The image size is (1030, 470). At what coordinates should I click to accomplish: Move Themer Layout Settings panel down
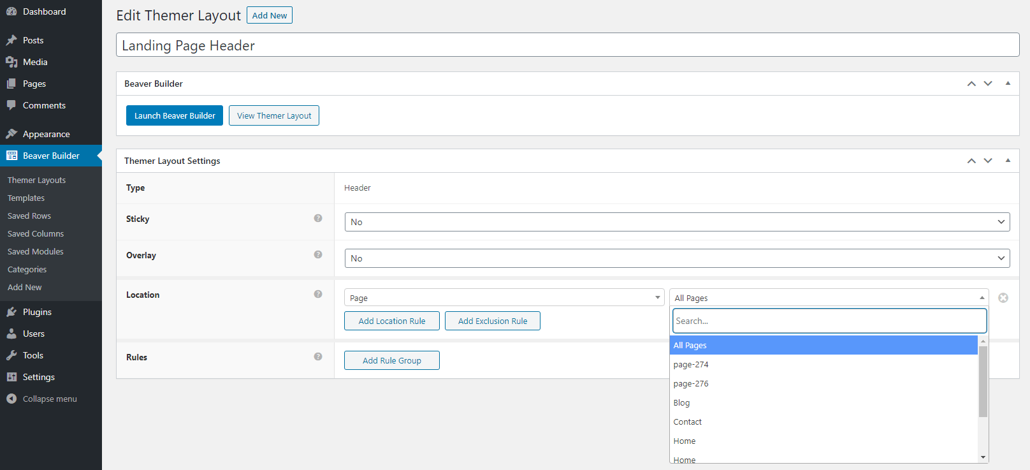click(x=988, y=161)
